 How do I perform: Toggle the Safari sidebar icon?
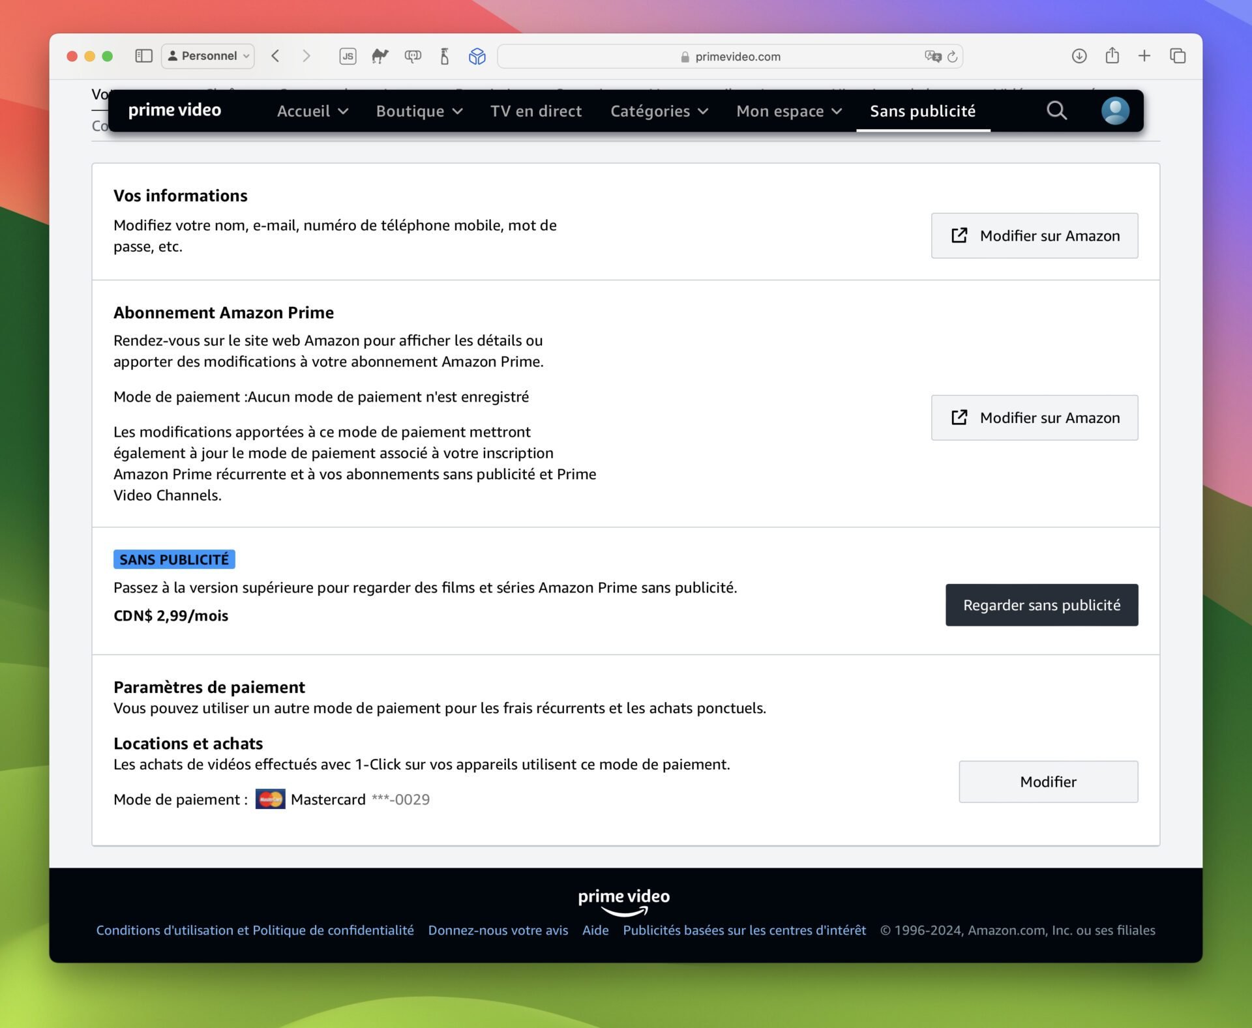click(143, 56)
